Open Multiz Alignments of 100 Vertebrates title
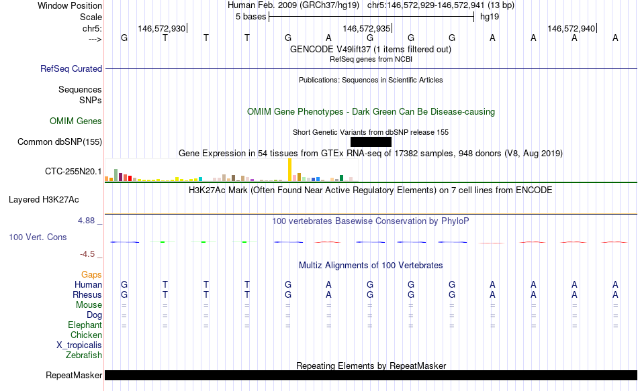The image size is (638, 391). 371,266
